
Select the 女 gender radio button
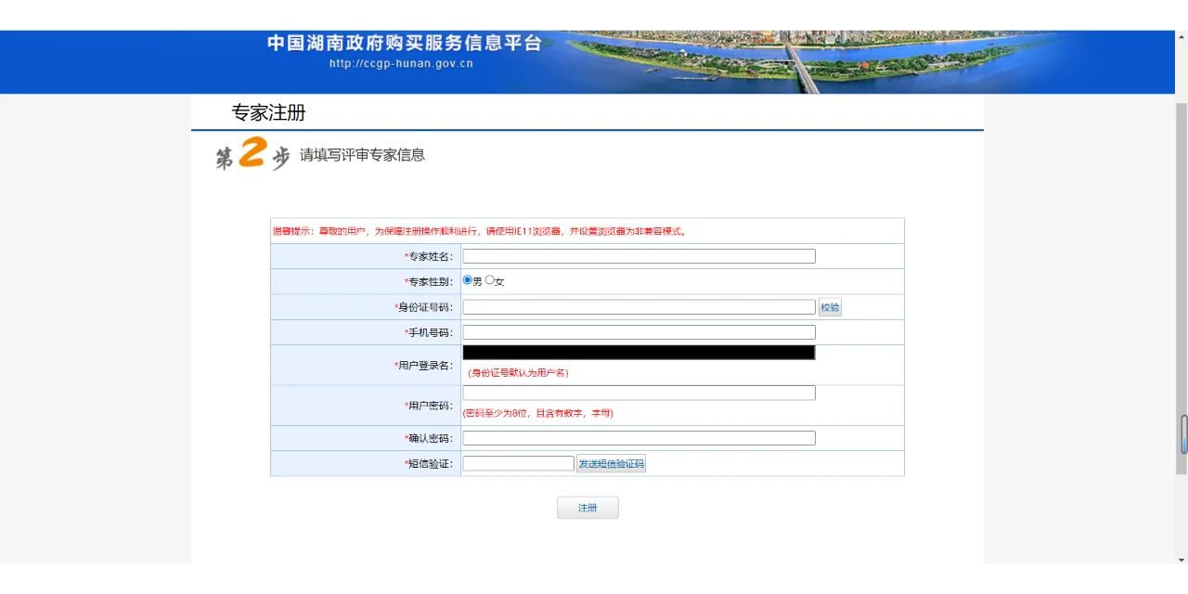point(491,280)
